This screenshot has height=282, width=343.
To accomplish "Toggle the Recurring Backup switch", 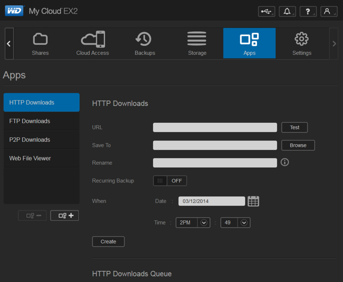I will (170, 181).
